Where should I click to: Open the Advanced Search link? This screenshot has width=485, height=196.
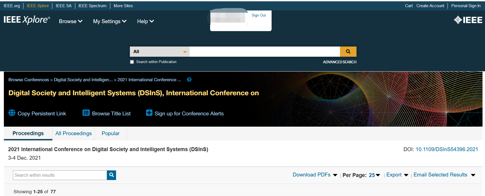339,62
